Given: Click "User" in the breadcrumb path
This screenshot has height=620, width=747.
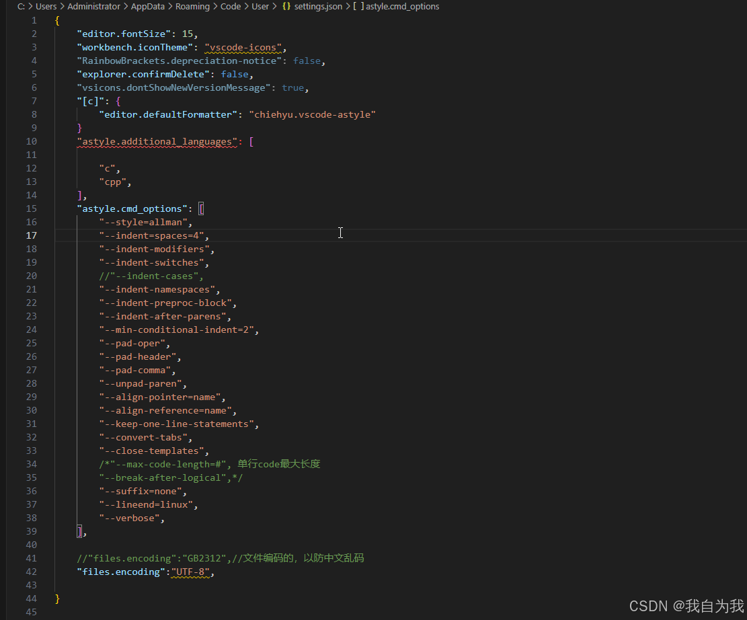Looking at the screenshot, I should click(260, 6).
